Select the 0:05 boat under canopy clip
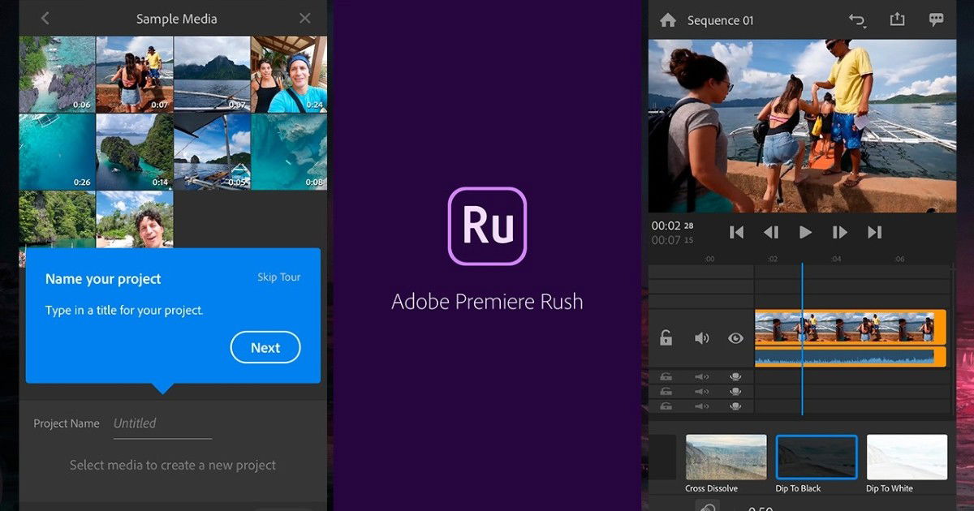Image resolution: width=974 pixels, height=511 pixels. (211, 152)
